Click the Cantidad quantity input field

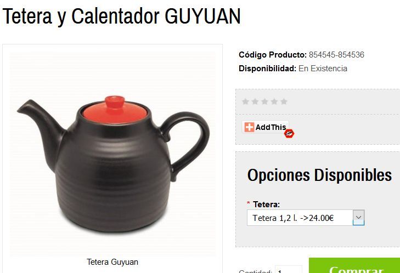click(x=288, y=269)
